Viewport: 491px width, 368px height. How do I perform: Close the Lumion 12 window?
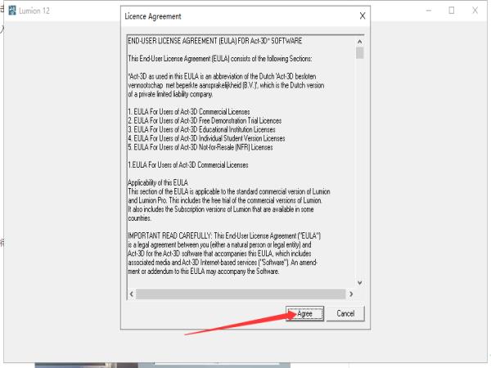(x=475, y=11)
